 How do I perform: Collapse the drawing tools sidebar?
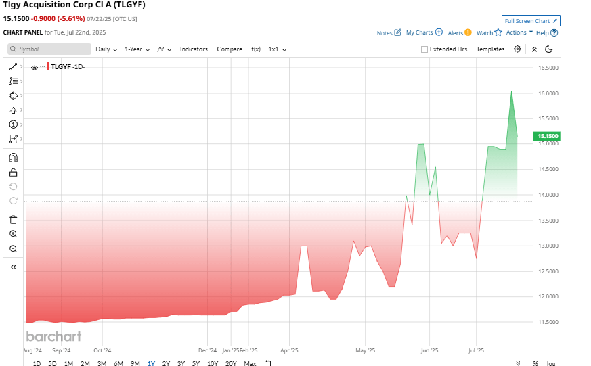click(x=13, y=267)
